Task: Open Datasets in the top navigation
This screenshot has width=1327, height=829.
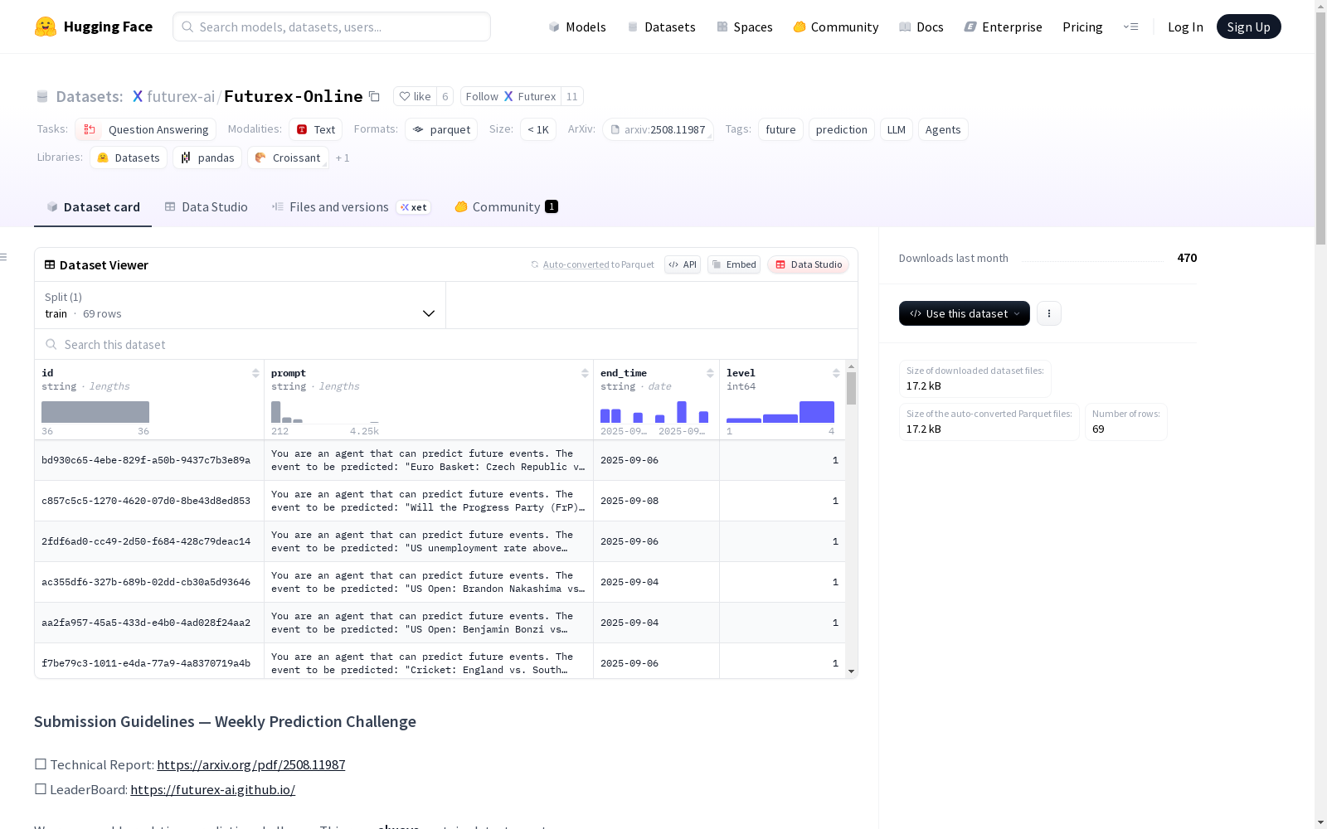Action: tap(661, 27)
